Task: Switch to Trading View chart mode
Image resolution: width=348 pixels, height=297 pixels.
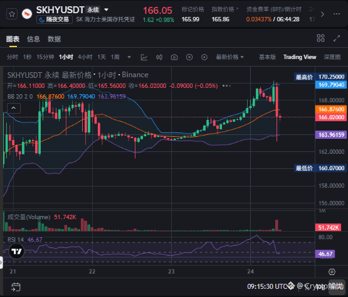Action: coord(300,57)
